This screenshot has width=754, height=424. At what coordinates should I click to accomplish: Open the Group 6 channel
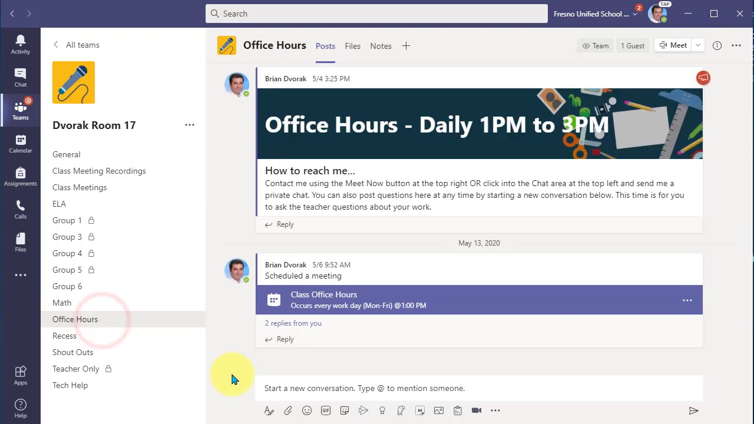(67, 286)
